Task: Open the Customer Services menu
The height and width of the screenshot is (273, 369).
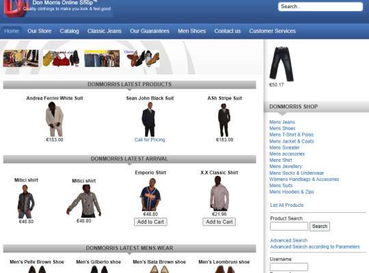Action: pyautogui.click(x=272, y=31)
